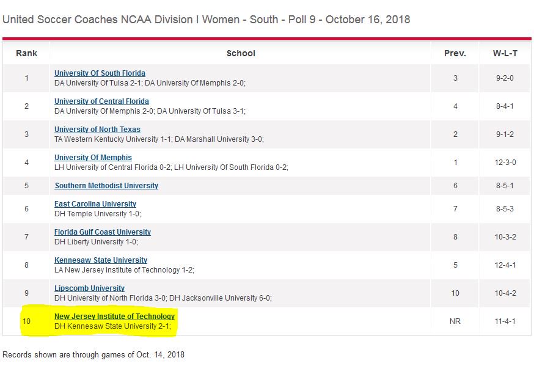Image resolution: width=534 pixels, height=366 pixels.
Task: Open the University Of South Florida link
Action: [x=100, y=73]
